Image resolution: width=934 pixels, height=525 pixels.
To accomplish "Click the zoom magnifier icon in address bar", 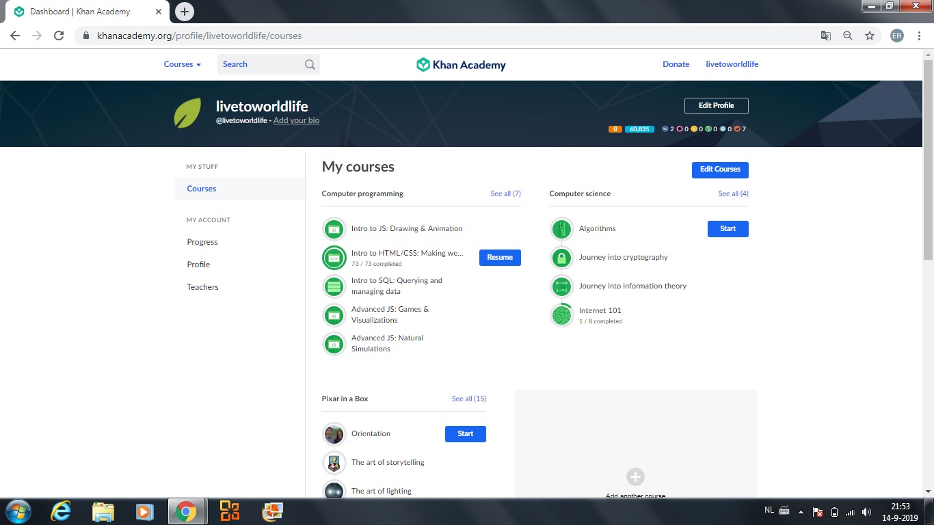I will click(x=848, y=36).
